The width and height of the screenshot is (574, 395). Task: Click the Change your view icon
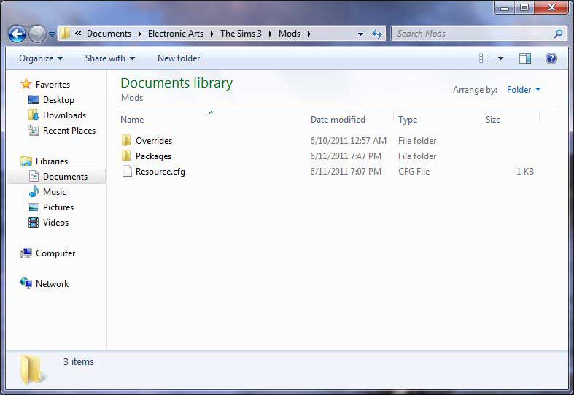(x=485, y=58)
